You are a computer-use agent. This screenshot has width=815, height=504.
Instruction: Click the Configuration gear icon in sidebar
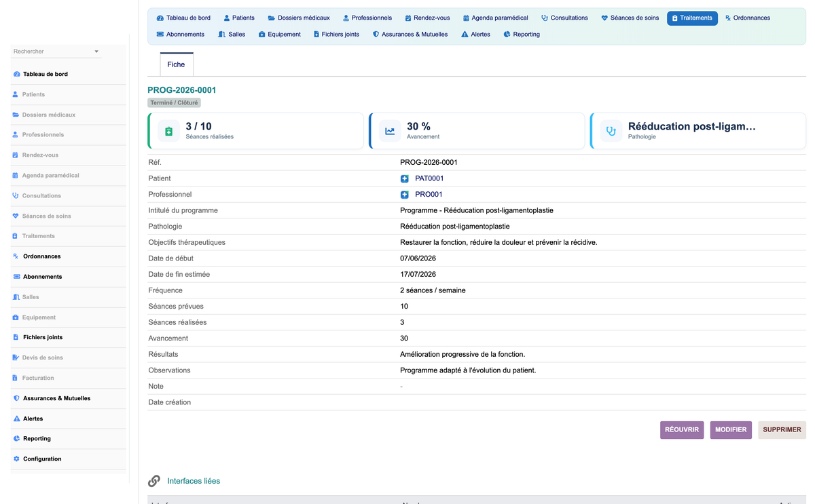point(16,459)
